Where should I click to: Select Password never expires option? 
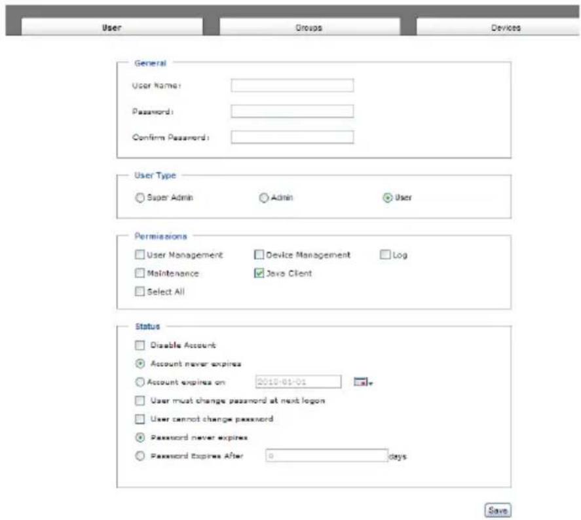[x=140, y=438]
